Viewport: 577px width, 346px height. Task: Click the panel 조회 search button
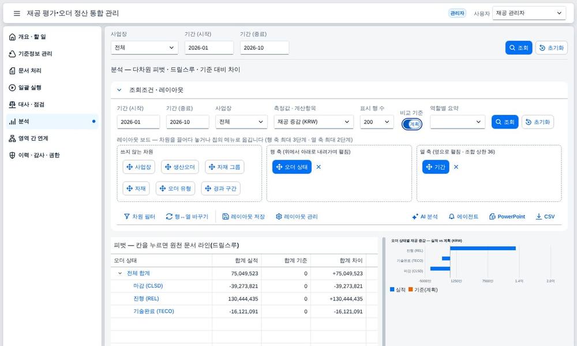[505, 122]
